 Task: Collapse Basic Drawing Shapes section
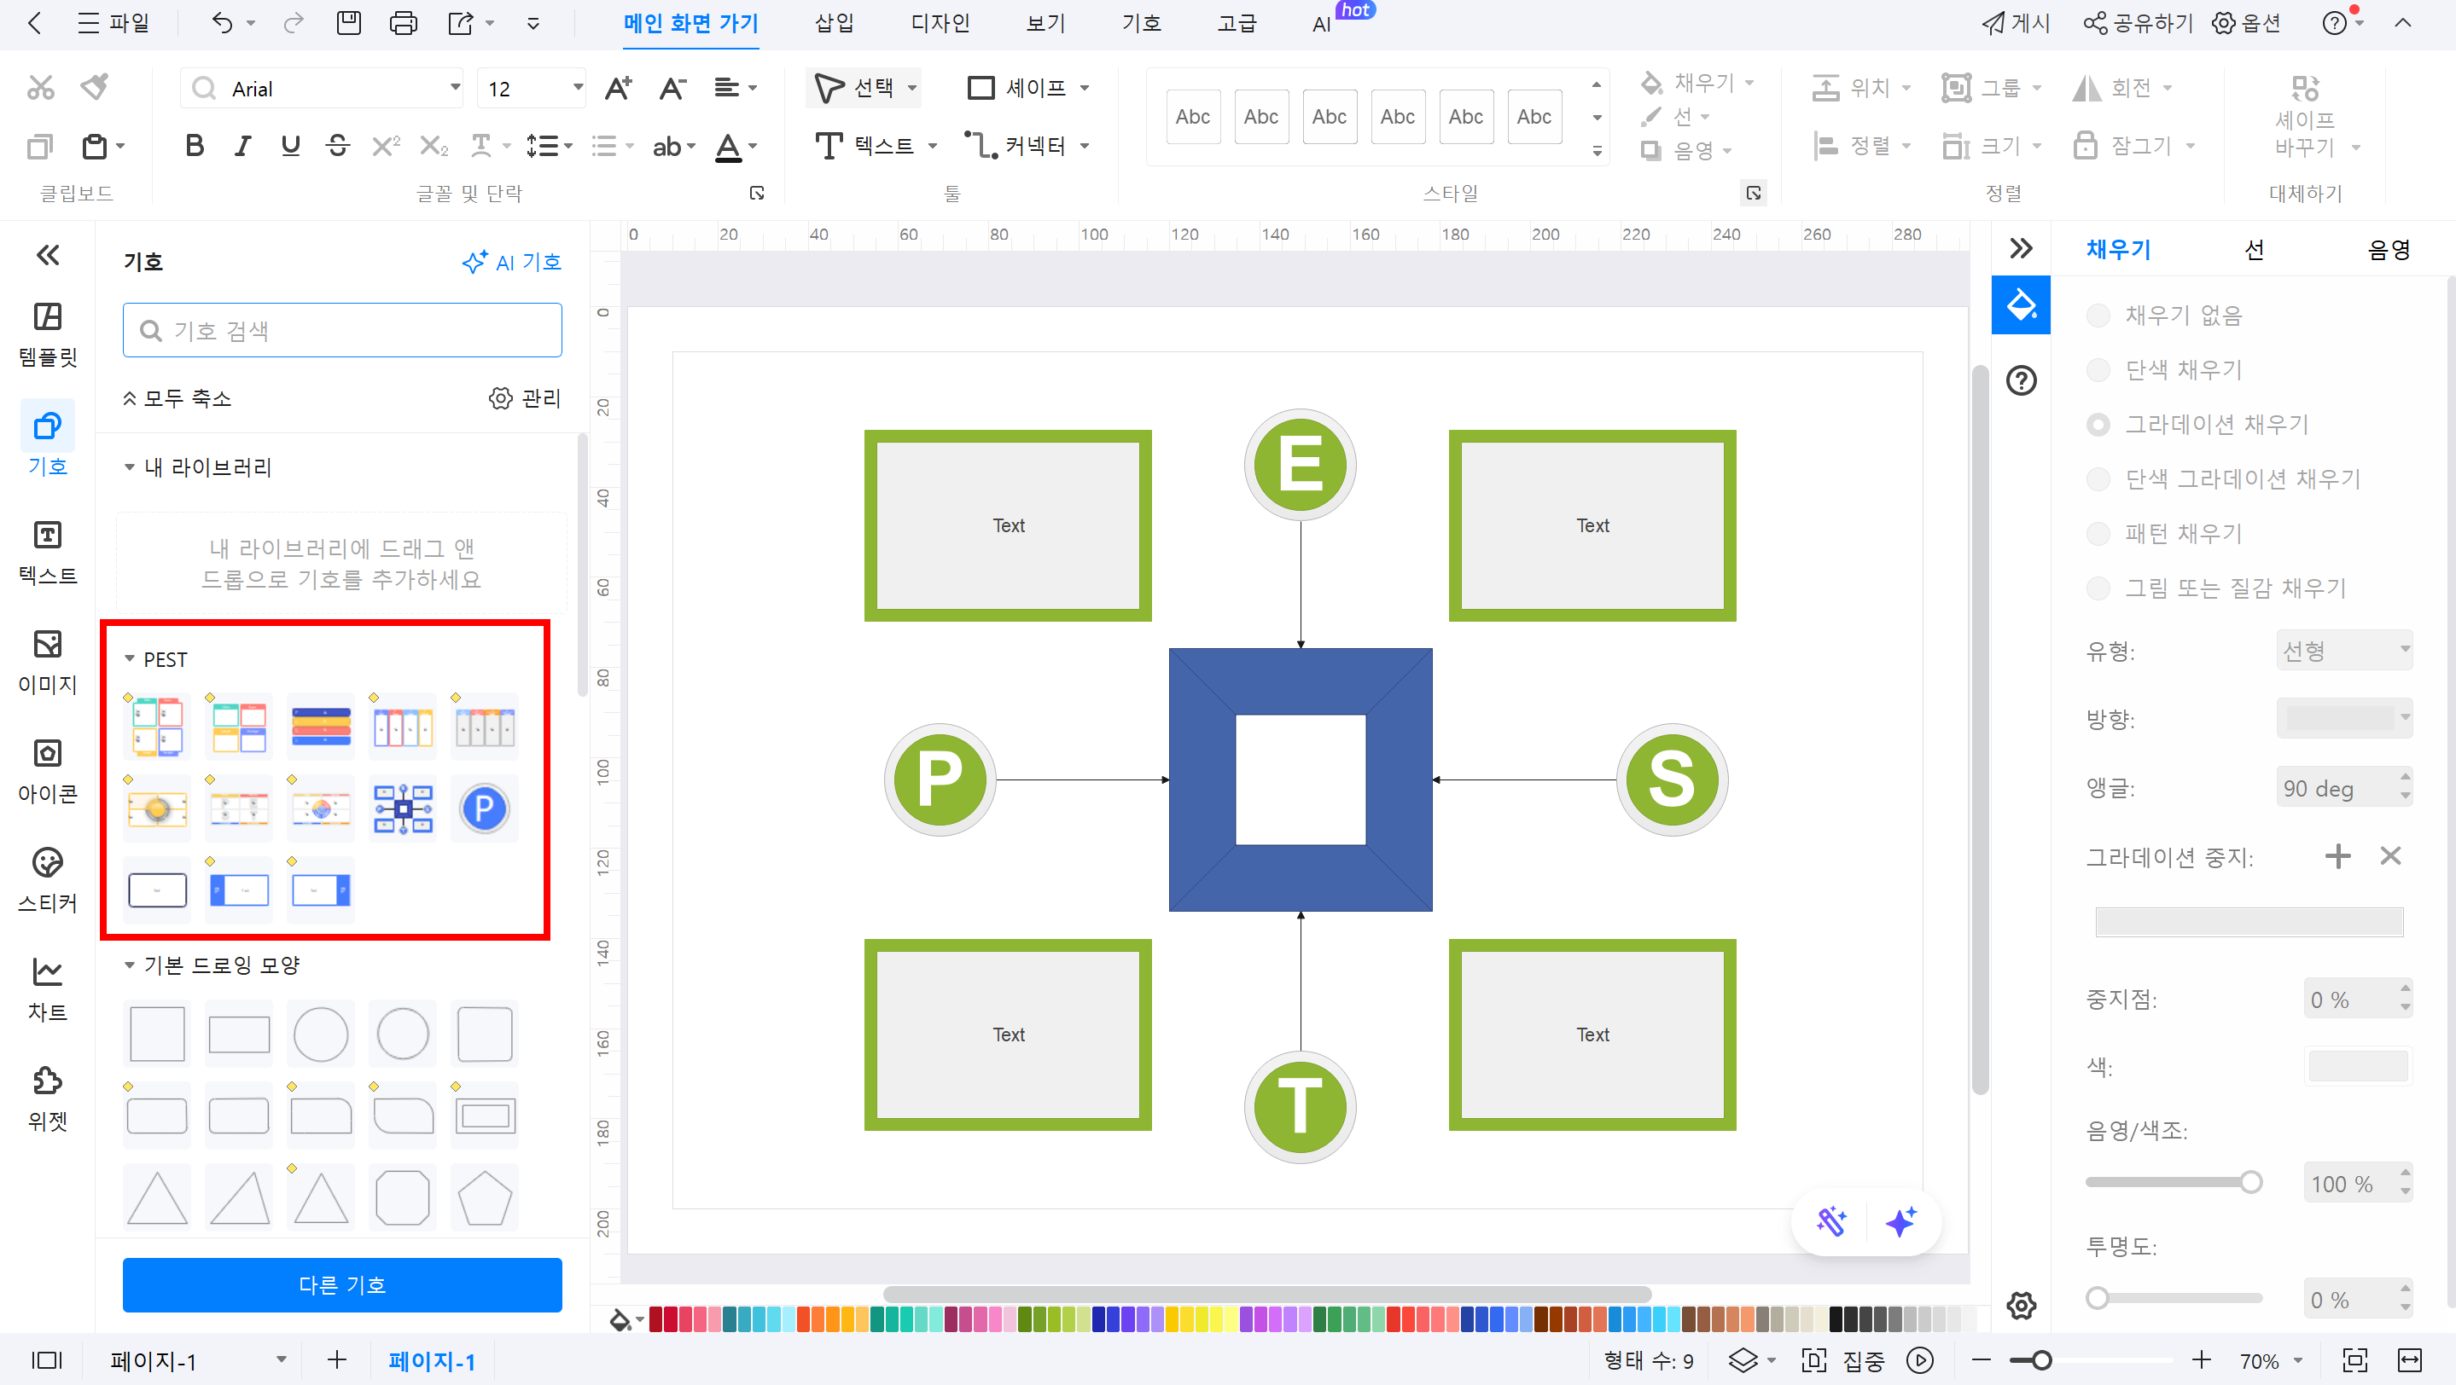click(x=130, y=965)
